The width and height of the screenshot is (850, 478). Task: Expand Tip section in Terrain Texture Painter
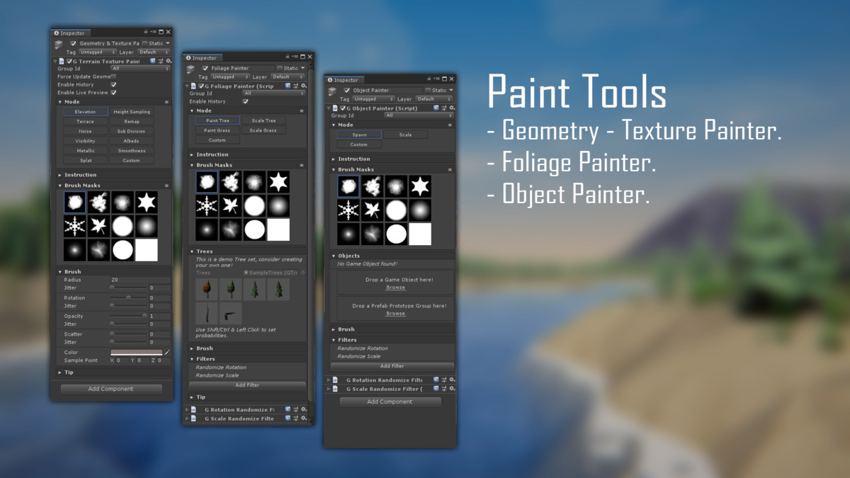coord(113,372)
